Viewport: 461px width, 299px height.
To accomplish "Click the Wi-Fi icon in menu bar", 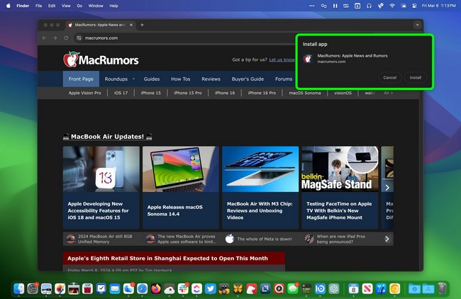I will pos(391,5).
